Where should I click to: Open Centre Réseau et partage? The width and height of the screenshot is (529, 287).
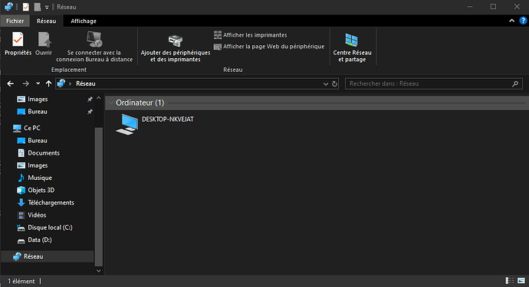352,47
